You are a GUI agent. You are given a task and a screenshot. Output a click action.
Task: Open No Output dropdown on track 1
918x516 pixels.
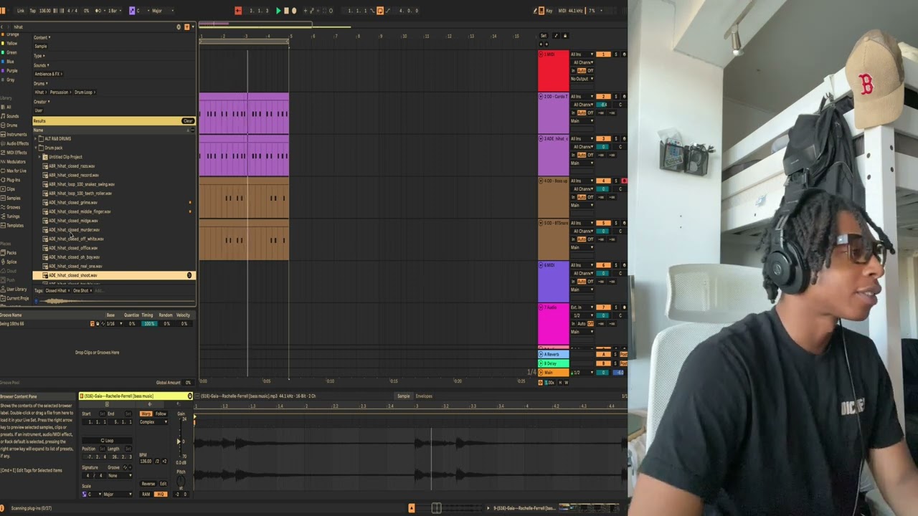pyautogui.click(x=582, y=79)
